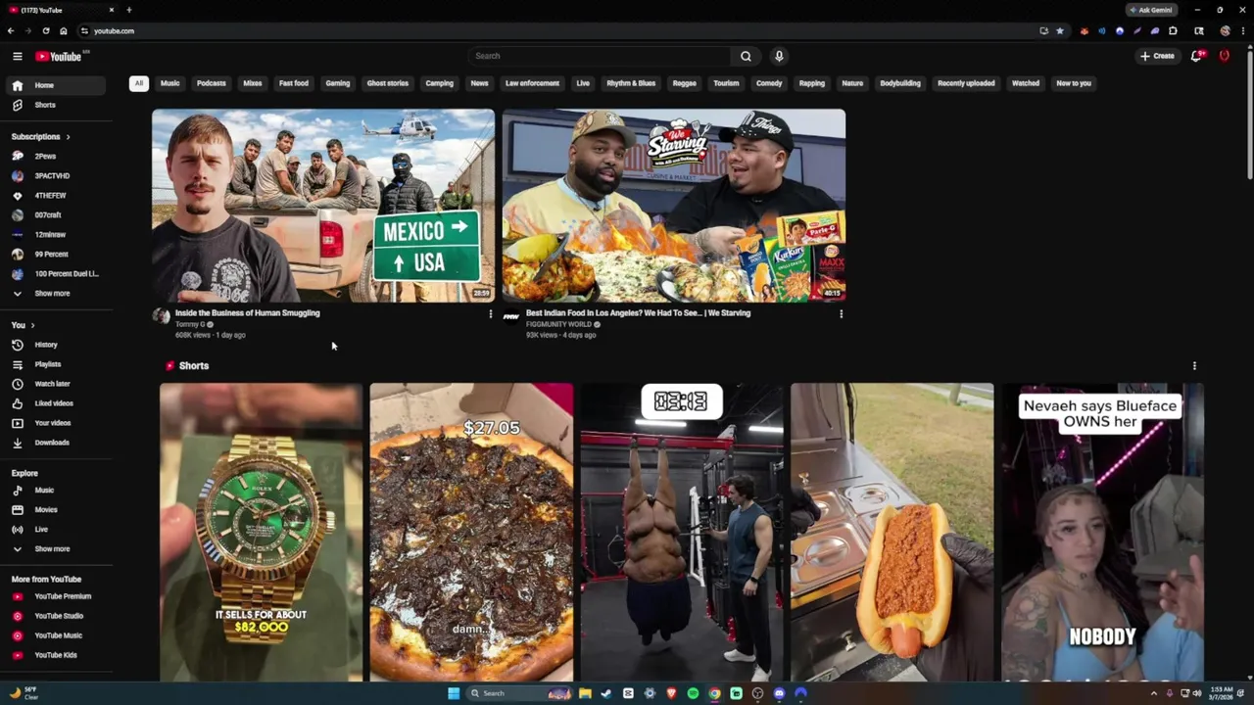The height and width of the screenshot is (705, 1254).
Task: Open YouTube Music link
Action: click(x=57, y=635)
